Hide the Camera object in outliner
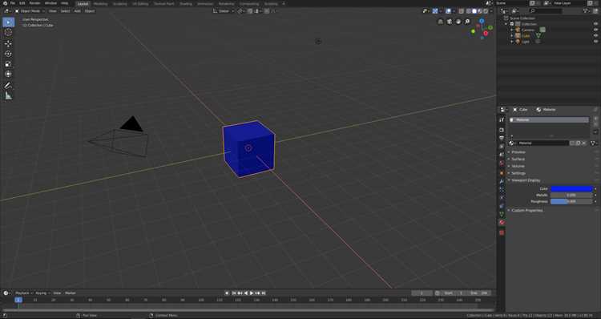This screenshot has width=601, height=319. click(595, 30)
